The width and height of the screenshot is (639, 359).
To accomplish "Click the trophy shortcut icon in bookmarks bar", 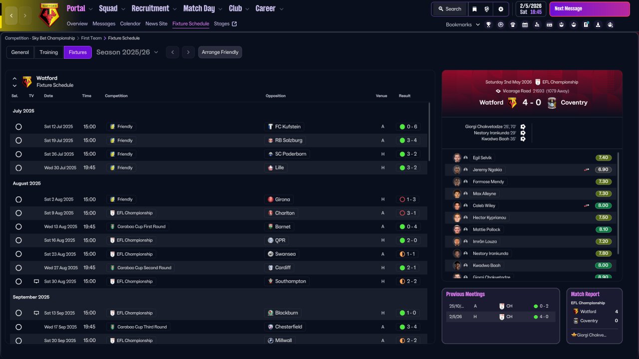I will click(x=488, y=24).
